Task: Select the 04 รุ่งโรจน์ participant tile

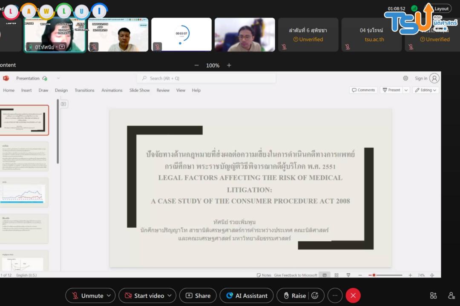Action: click(371, 34)
